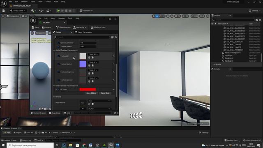The width and height of the screenshot is (263, 148).
Task: Use selected asset icon for Texture_Roughness
Action: coord(89,73)
